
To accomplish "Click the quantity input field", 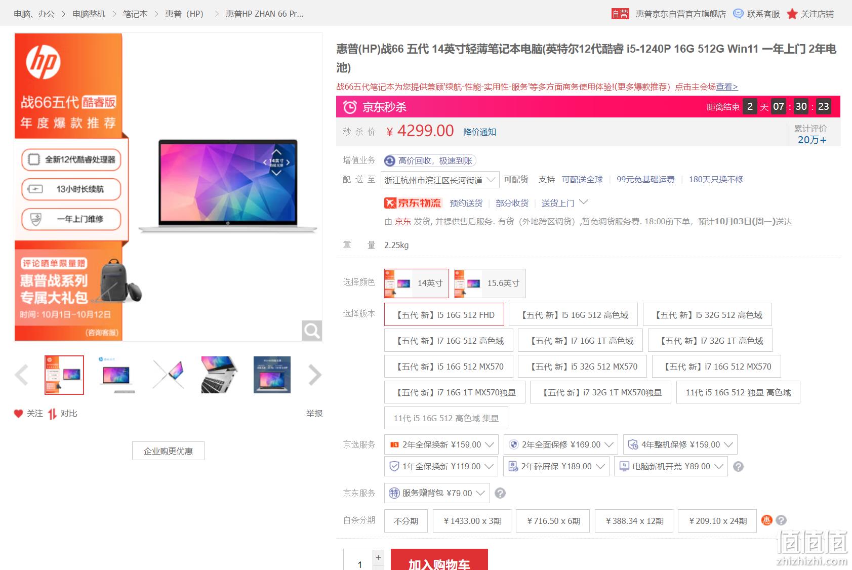I will pos(358,559).
